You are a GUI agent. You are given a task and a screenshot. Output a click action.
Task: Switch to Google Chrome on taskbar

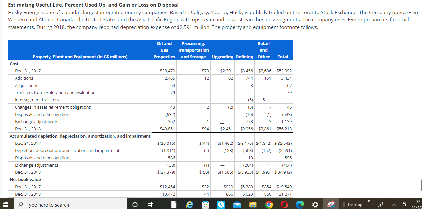coord(269,205)
